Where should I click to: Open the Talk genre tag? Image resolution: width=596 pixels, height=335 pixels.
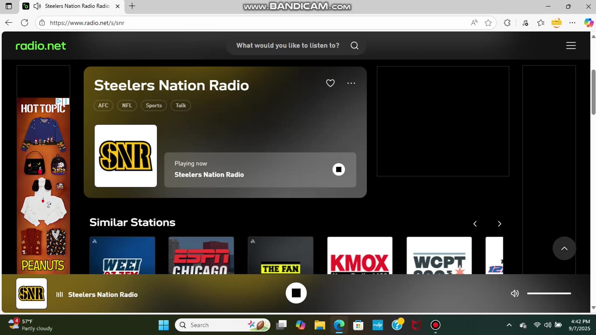[181, 106]
